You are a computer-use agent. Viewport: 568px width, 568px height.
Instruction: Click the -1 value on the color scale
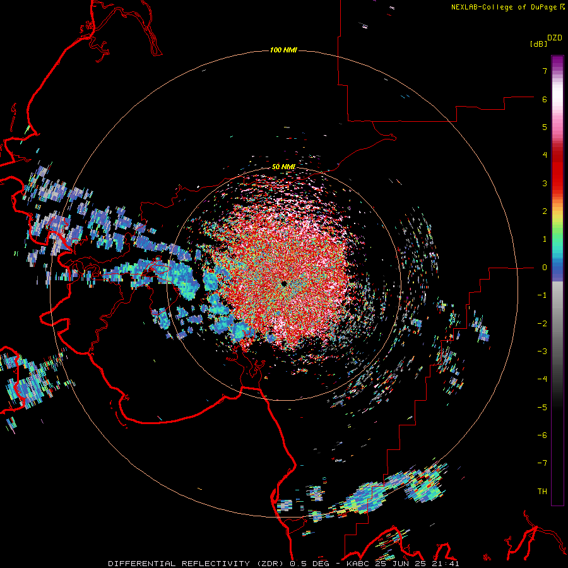click(x=542, y=295)
